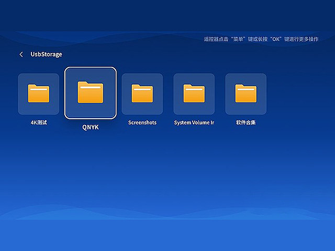Click the QNYK folder name label
Viewport: 335px width, 251px height.
[91, 127]
